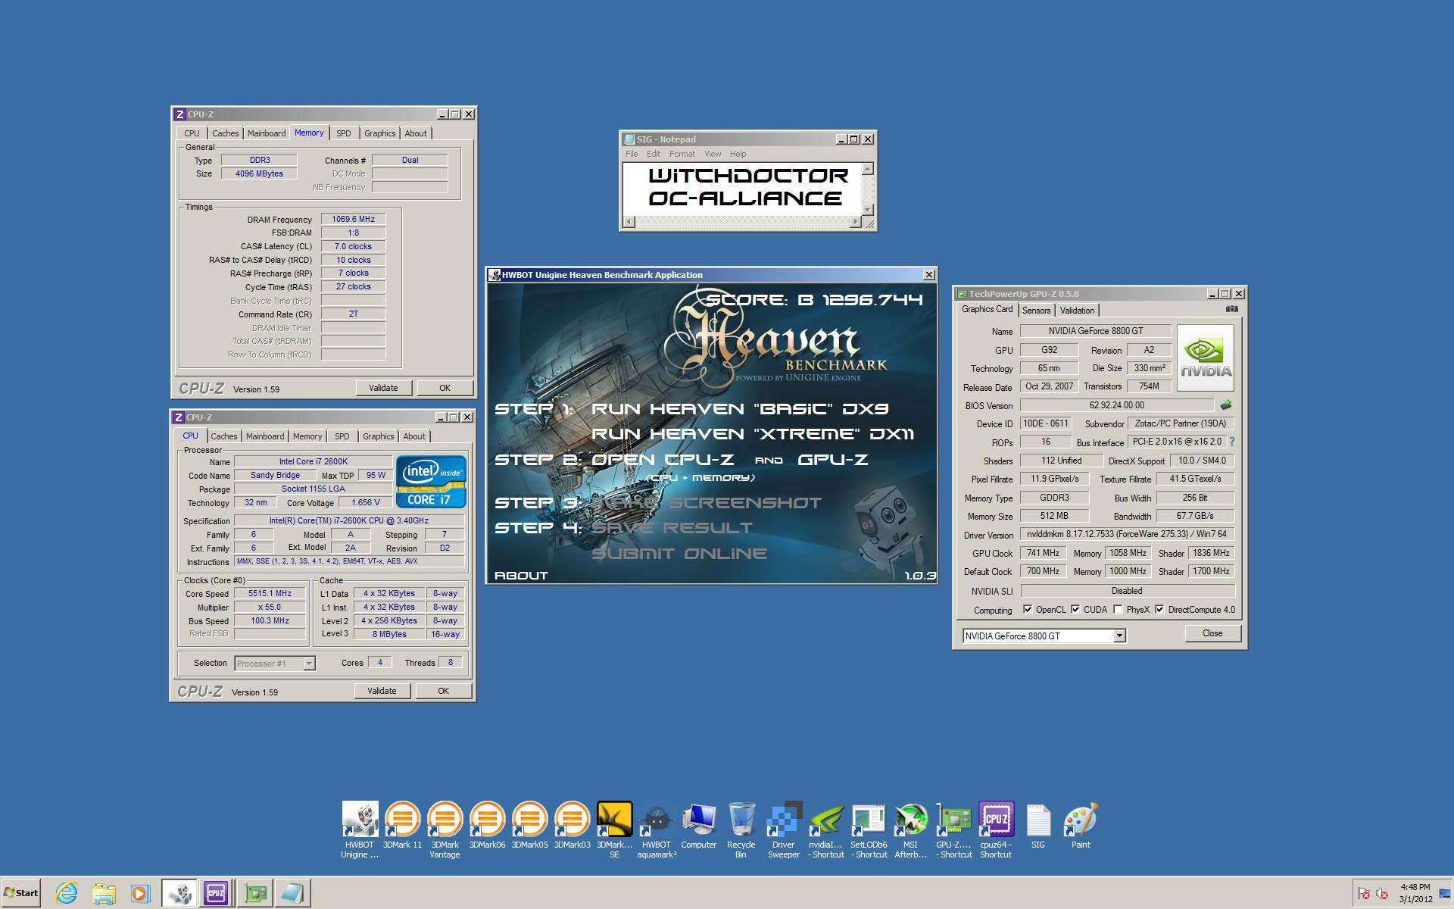Click the GPU-Z screenshot camera icon
Screen dimensions: 1454x909
coord(1231,309)
